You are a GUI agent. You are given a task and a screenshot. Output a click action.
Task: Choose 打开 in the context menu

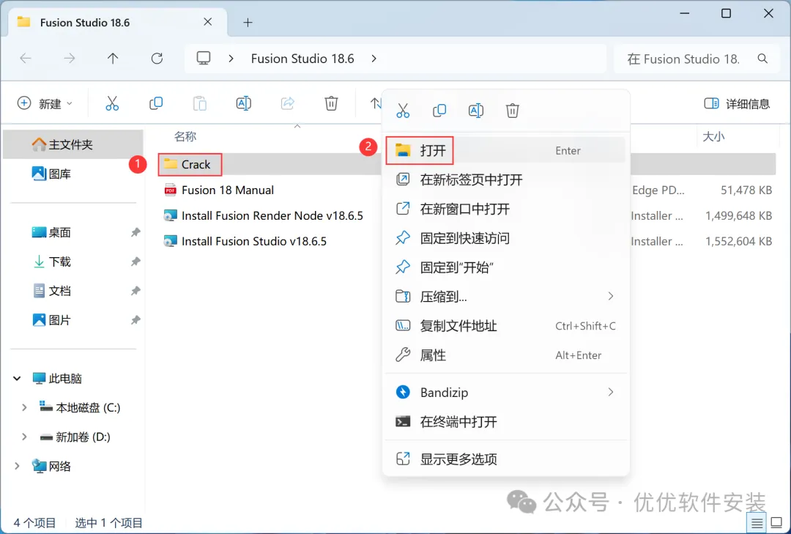point(506,150)
